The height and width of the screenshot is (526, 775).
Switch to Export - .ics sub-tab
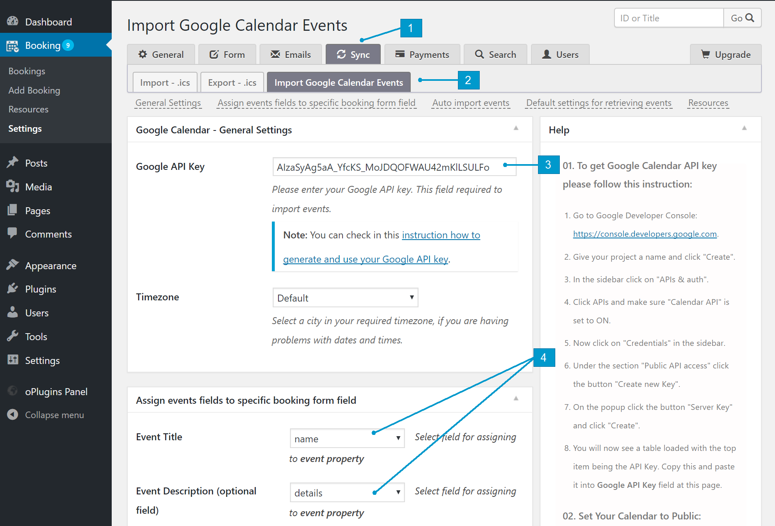[x=232, y=82]
